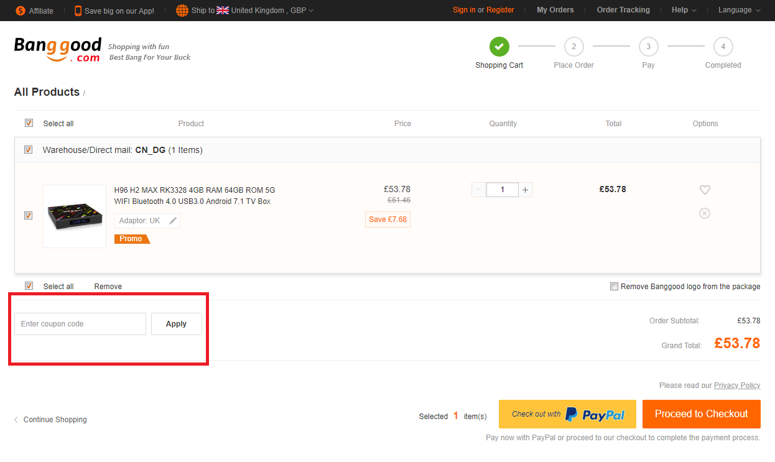The image size is (775, 462).
Task: Open My Orders
Action: [x=555, y=10]
